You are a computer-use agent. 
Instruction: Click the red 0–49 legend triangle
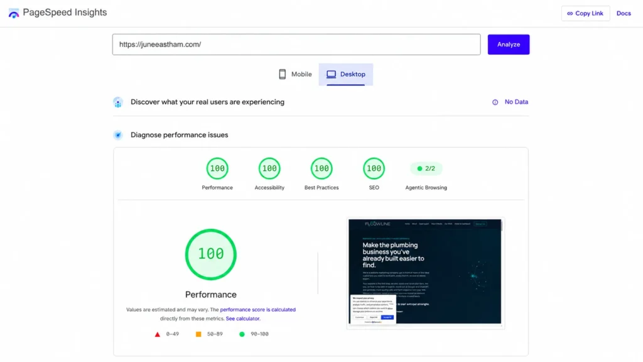pos(158,334)
